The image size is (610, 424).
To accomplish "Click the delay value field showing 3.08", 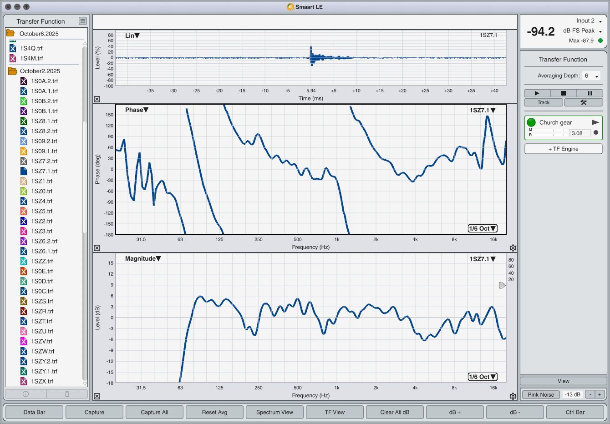I will (580, 133).
